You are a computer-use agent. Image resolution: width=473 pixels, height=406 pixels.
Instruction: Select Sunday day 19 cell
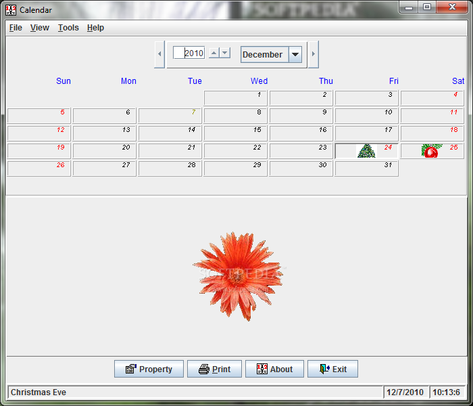tap(39, 151)
